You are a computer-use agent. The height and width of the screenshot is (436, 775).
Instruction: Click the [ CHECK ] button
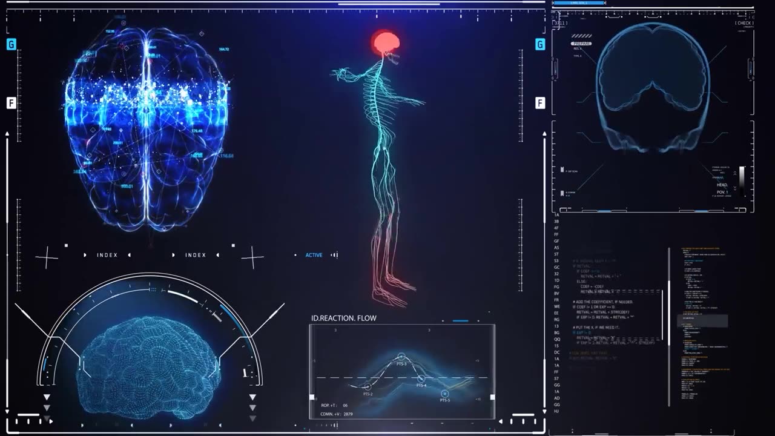click(744, 23)
